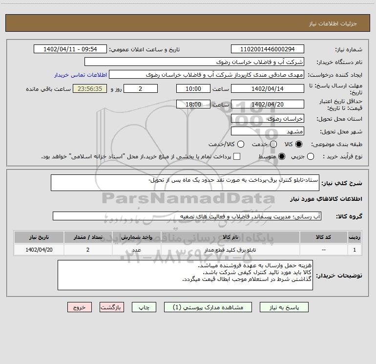This screenshot has width=376, height=364.
Task: Click table cell تابلو برق کلید قطع مدار
Action: pyautogui.click(x=230, y=250)
